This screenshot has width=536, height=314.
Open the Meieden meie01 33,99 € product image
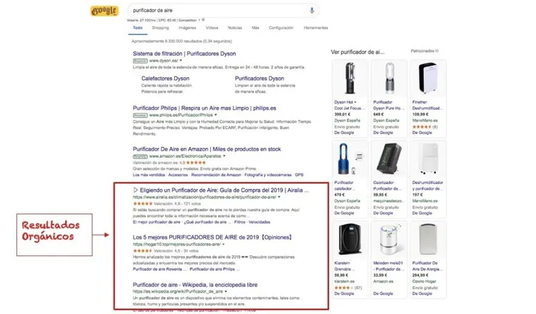tap(389, 239)
